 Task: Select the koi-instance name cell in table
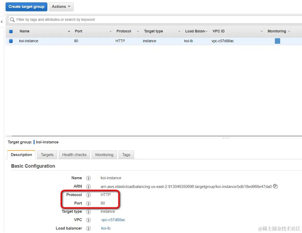(29, 41)
